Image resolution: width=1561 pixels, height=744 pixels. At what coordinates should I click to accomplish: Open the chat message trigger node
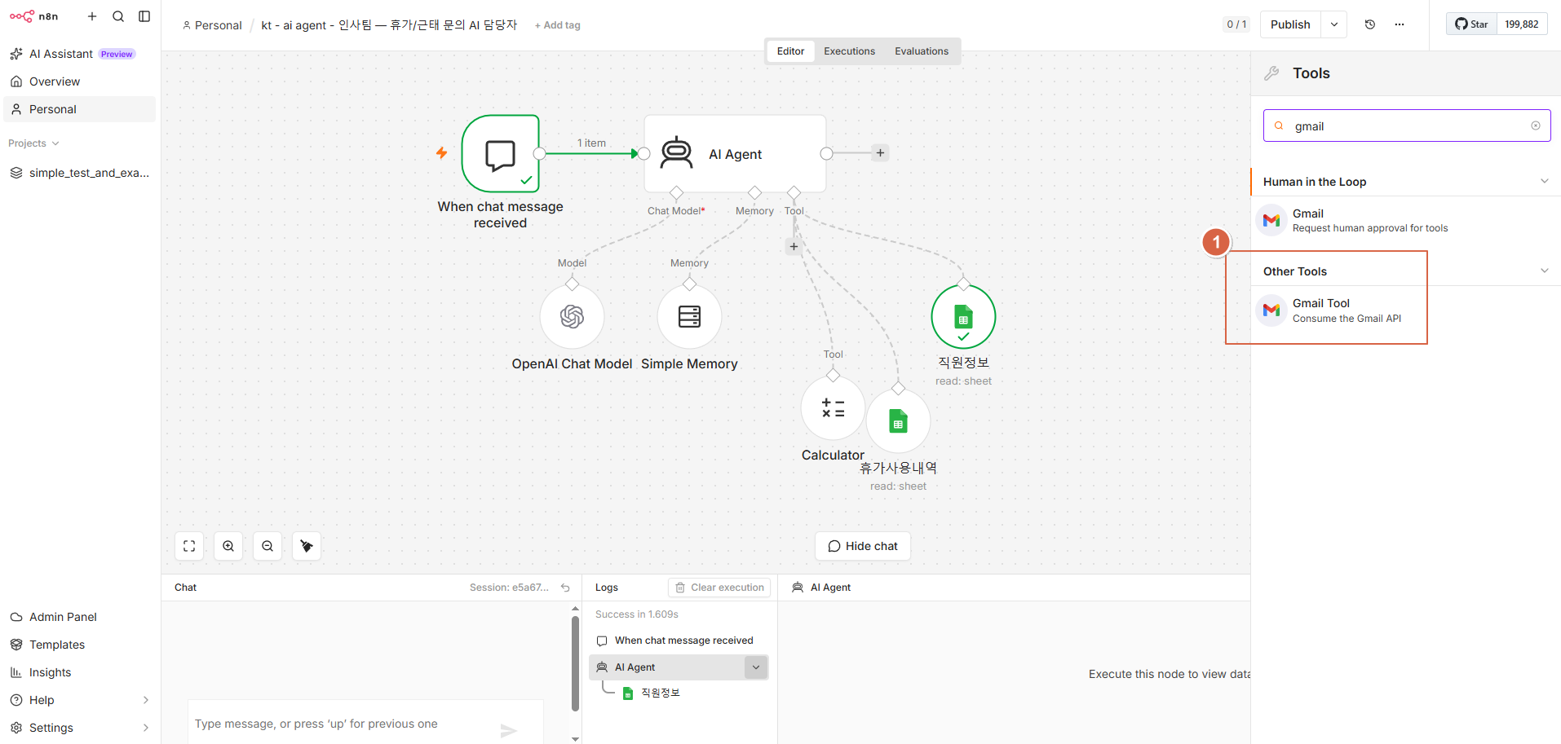[x=501, y=153]
